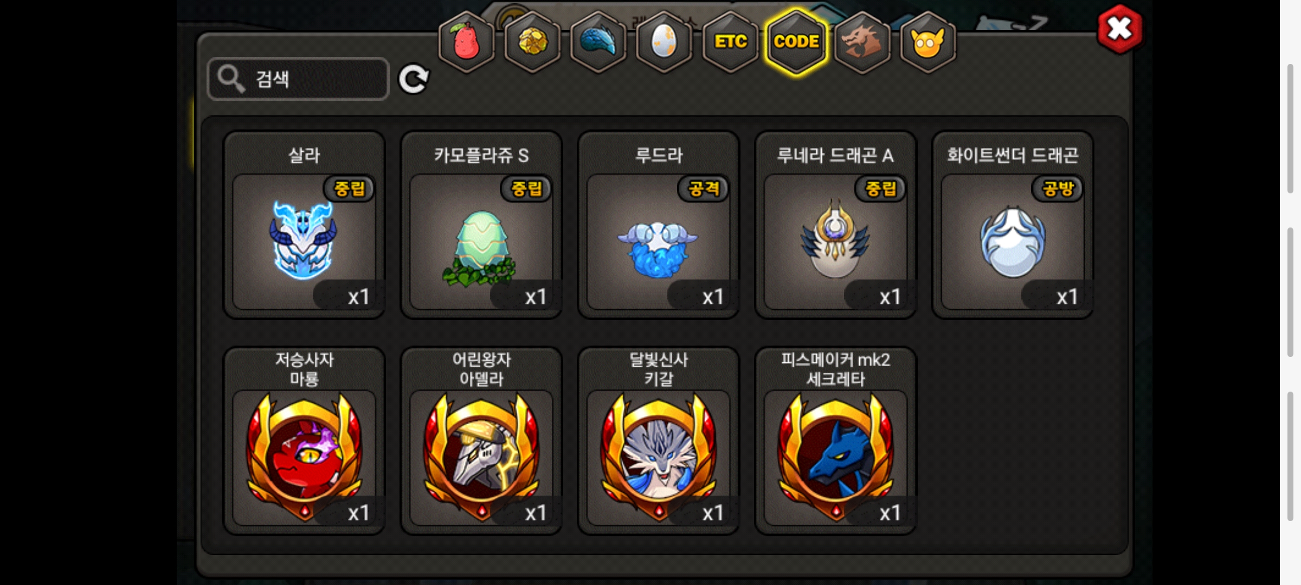Select the CODE category tab

pyautogui.click(x=796, y=42)
